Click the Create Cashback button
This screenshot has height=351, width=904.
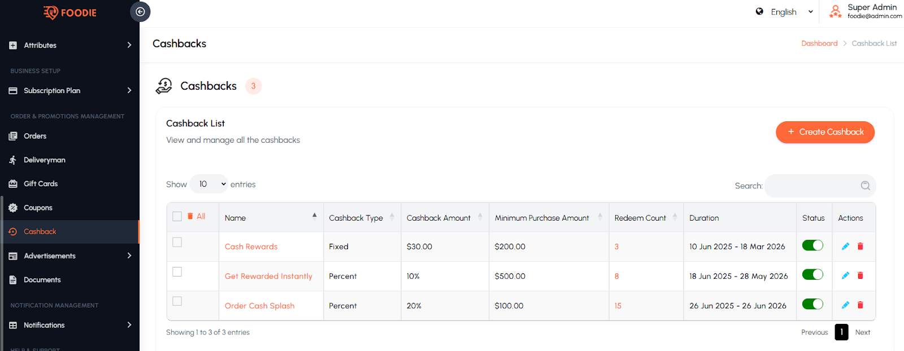(x=825, y=132)
